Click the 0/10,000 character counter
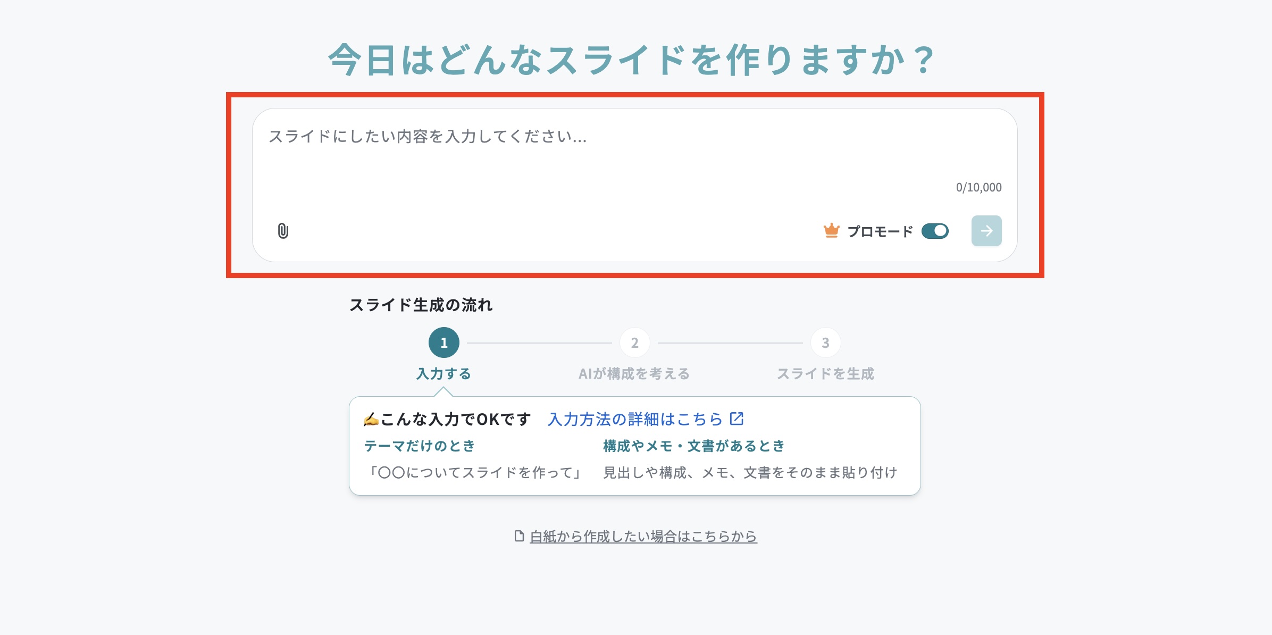The height and width of the screenshot is (635, 1272). (x=978, y=187)
